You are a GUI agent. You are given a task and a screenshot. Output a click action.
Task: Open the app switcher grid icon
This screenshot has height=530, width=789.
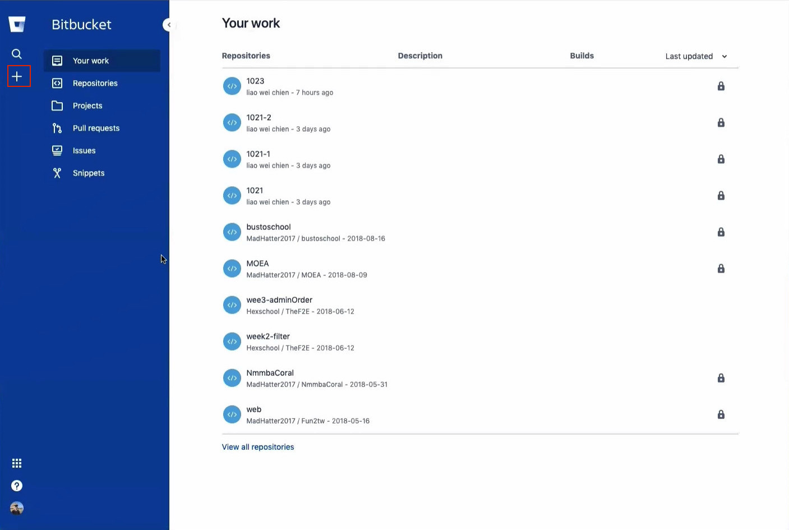17,463
